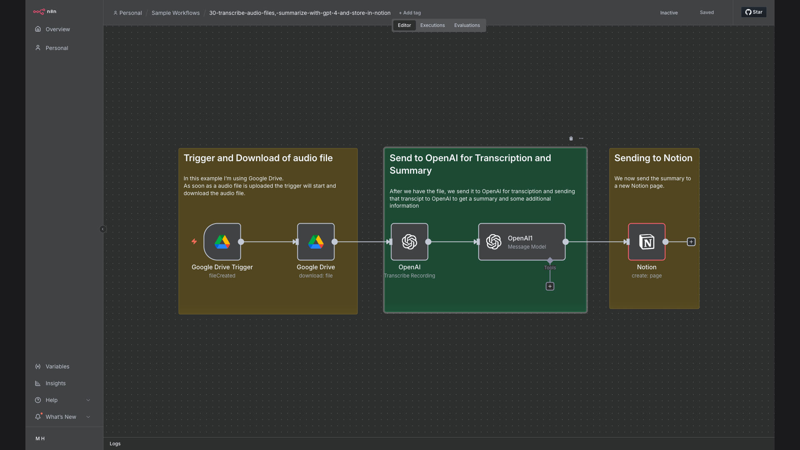
Task: Select the OpenAI1 Message Model node
Action: 522,242
